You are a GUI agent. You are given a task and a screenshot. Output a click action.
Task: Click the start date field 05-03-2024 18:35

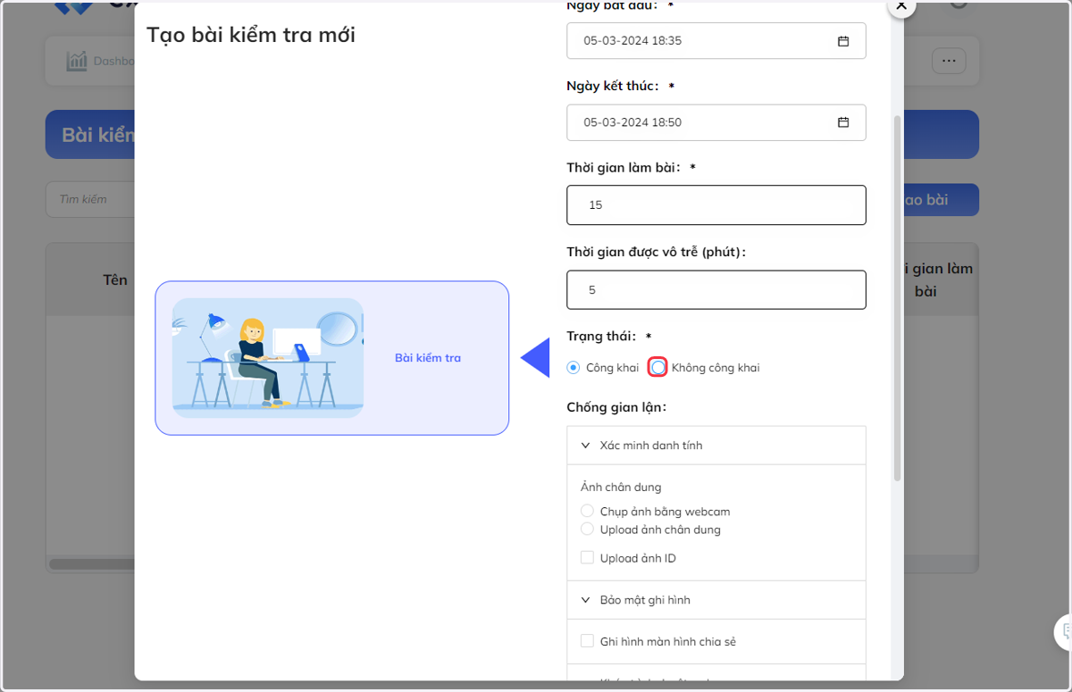tap(716, 41)
